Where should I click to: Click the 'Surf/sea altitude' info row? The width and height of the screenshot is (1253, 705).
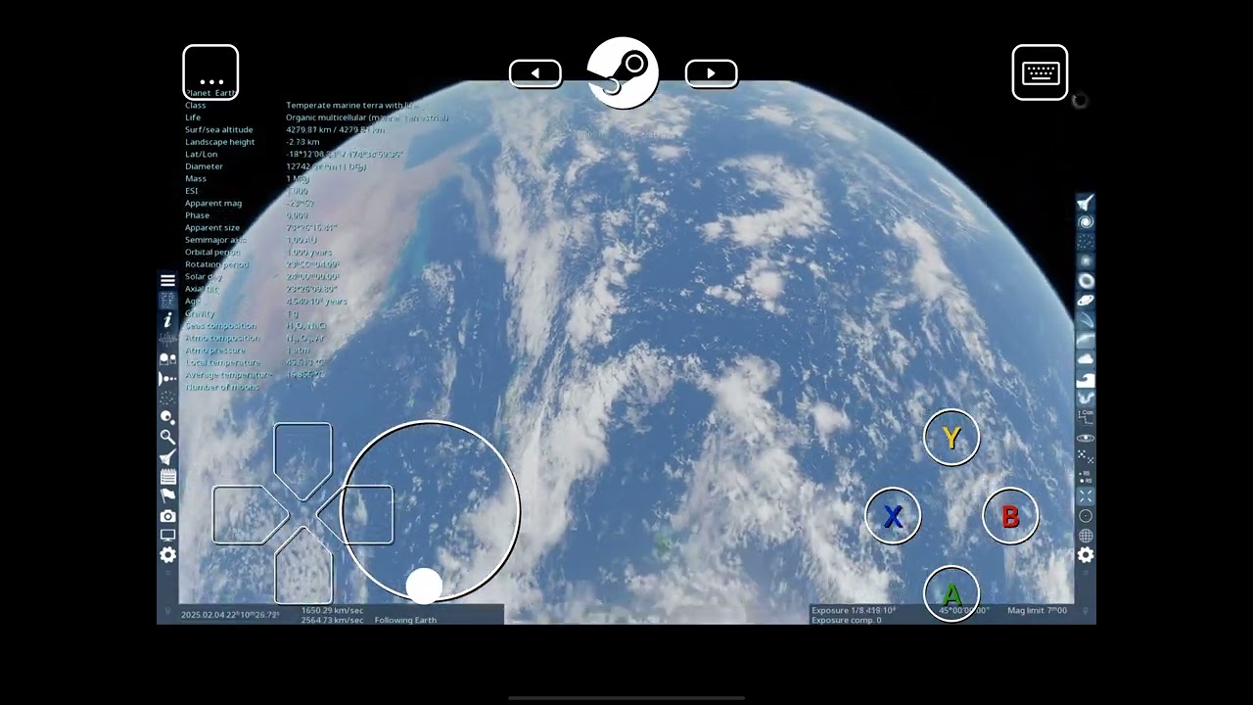coord(284,129)
